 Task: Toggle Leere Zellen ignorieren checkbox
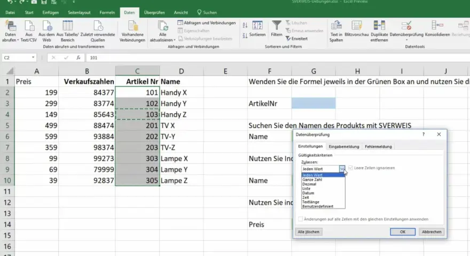[351, 168]
